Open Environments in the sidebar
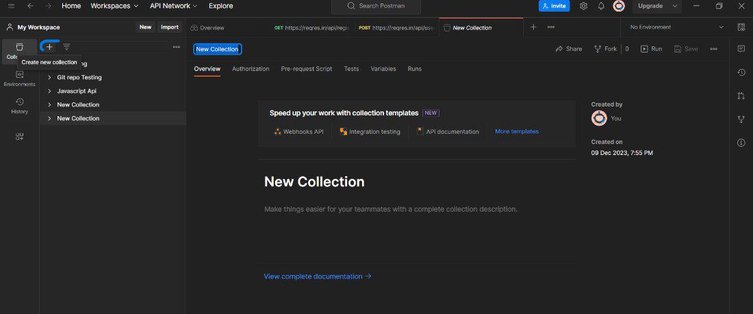Image resolution: width=753 pixels, height=314 pixels. (19, 78)
